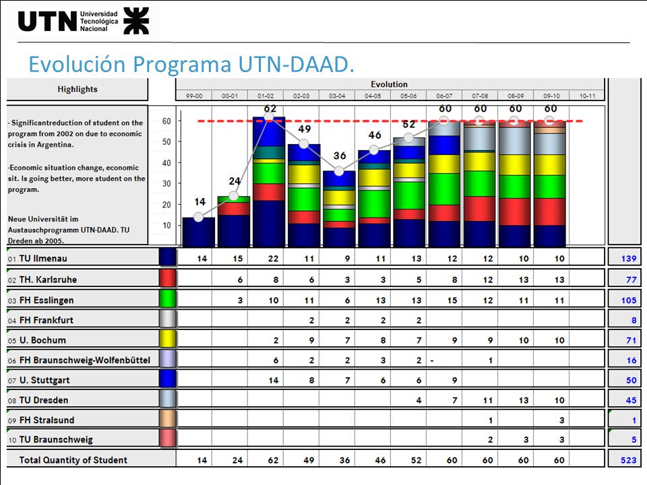This screenshot has height=485, width=647.
Task: Click U. Stuttgart's value 14 for 01-02
Action: click(x=273, y=380)
